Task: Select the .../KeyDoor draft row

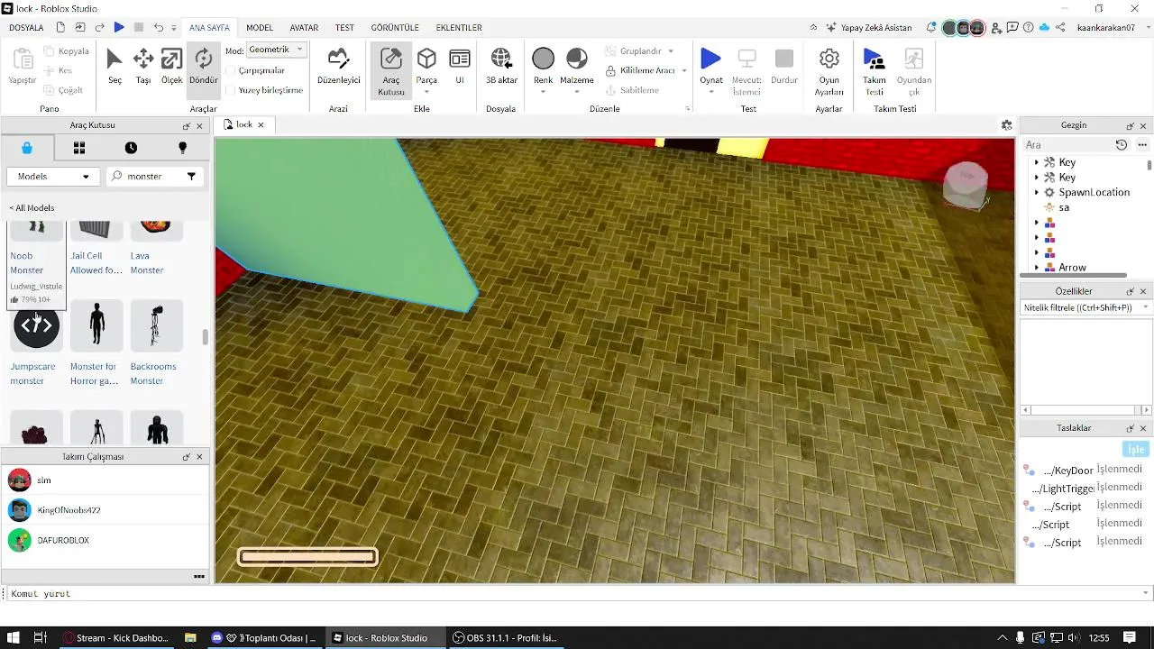Action: click(1085, 471)
